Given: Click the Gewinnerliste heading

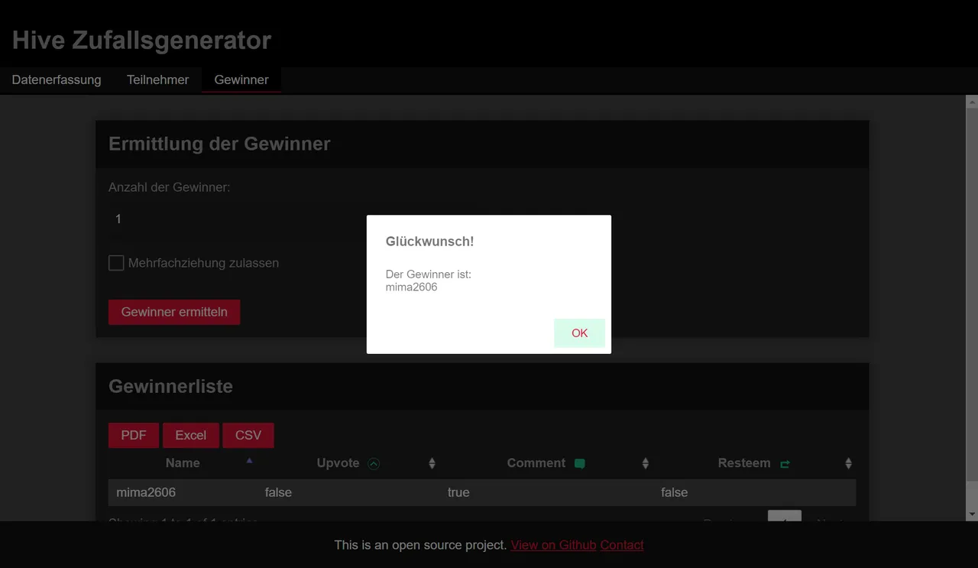Looking at the screenshot, I should pyautogui.click(x=170, y=386).
